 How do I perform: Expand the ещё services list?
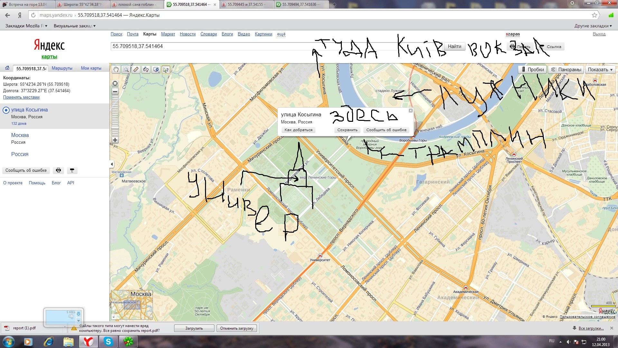[281, 34]
